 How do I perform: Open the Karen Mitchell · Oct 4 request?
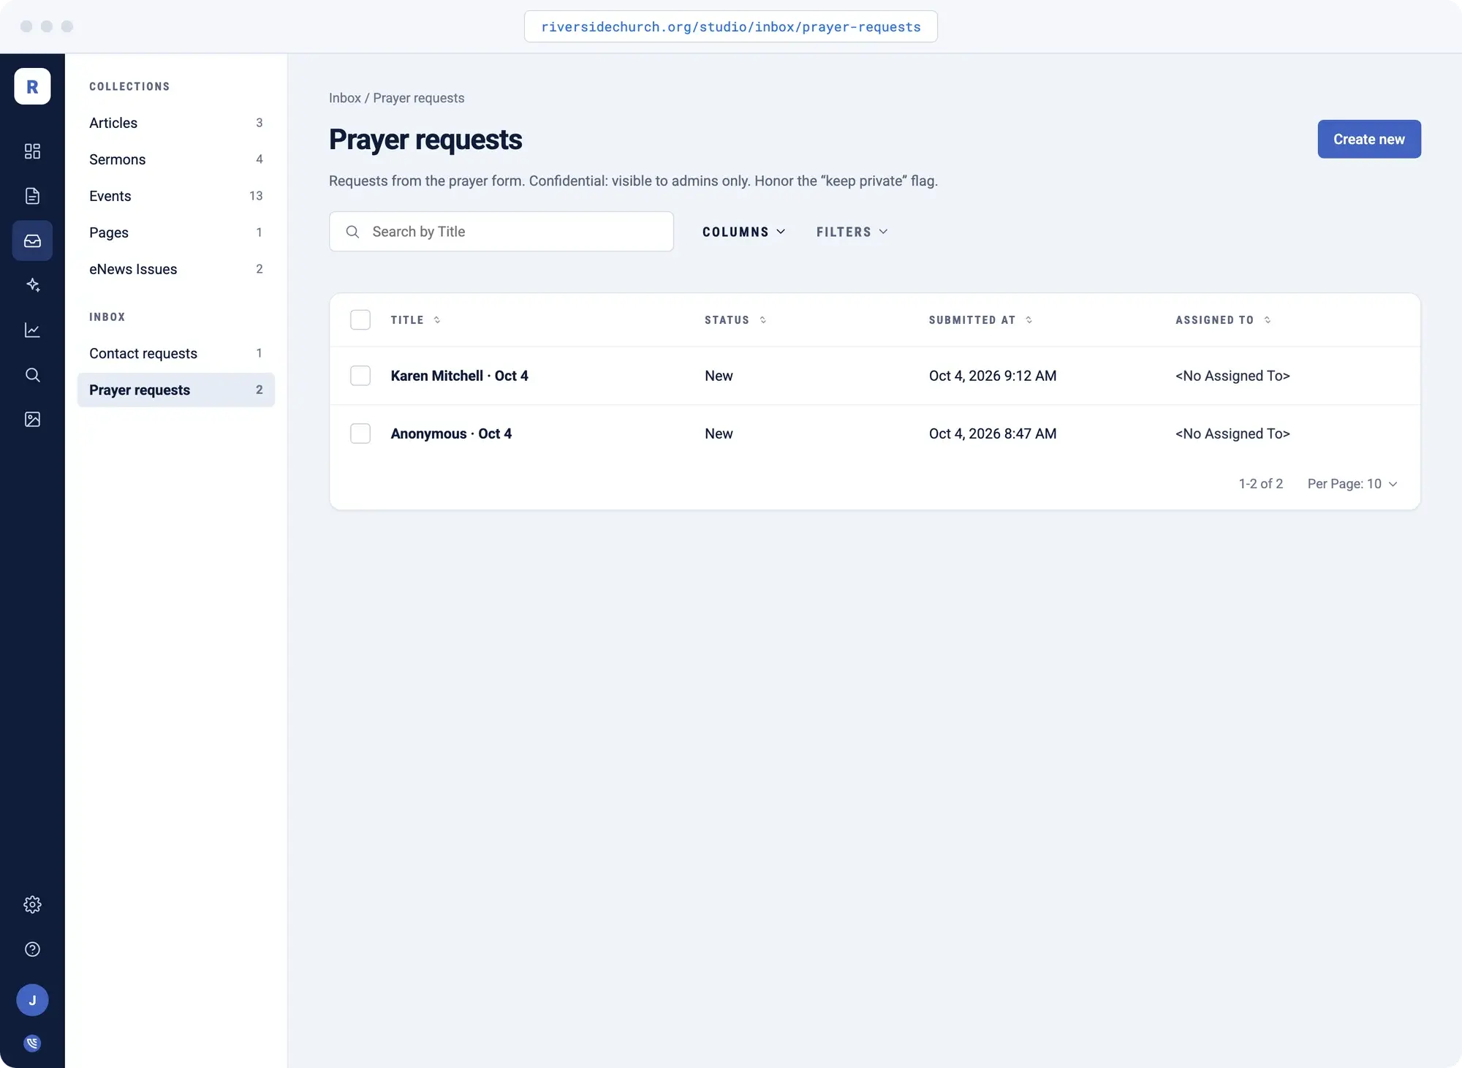[x=459, y=376]
